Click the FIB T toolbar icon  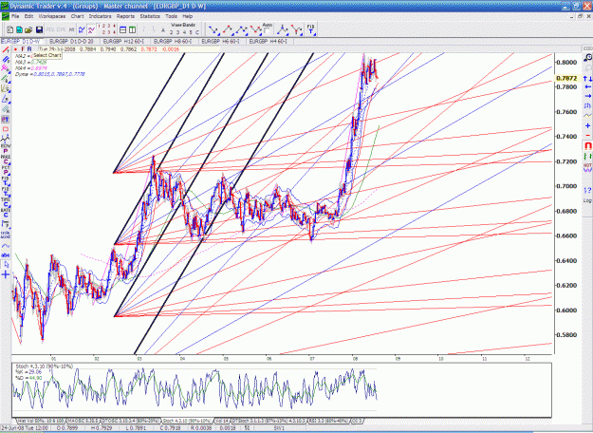(311, 29)
